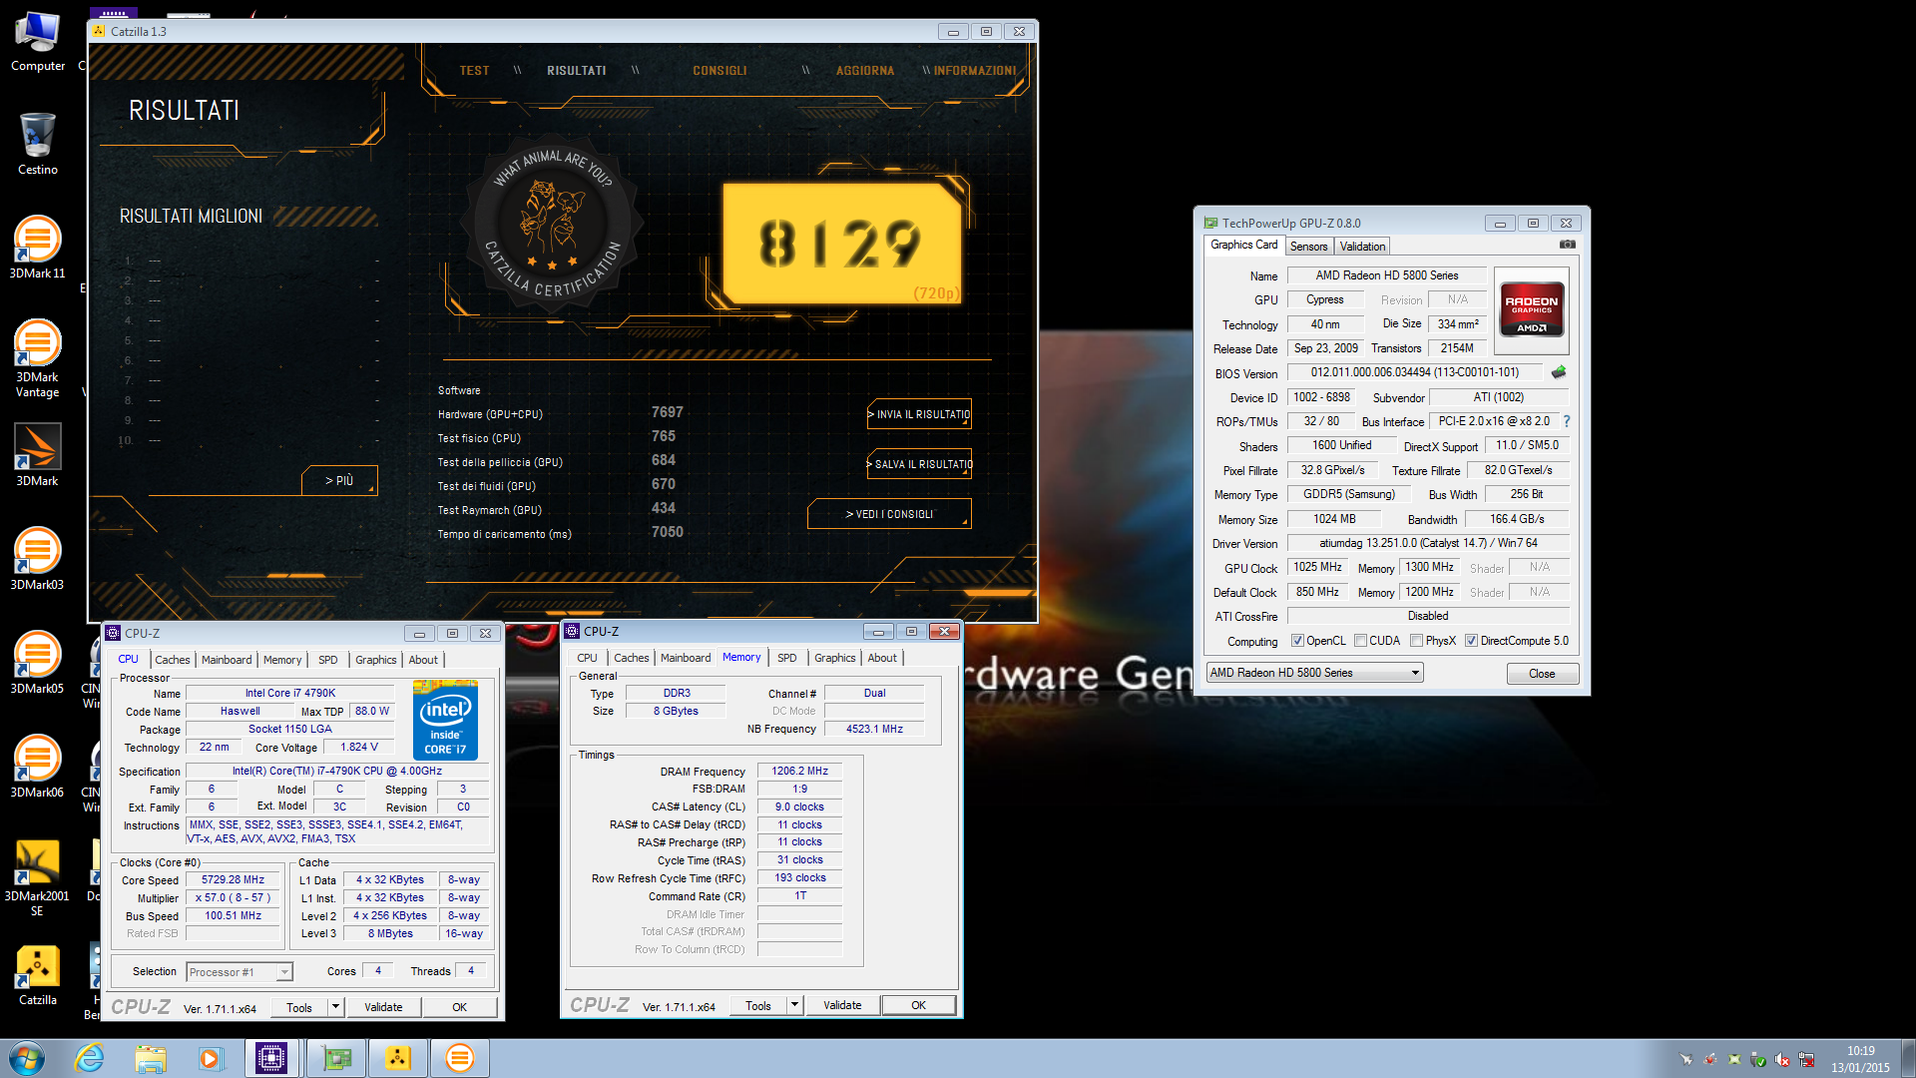Switch to Catzilla via taskbar icon
The image size is (1916, 1078).
pos(398,1058)
